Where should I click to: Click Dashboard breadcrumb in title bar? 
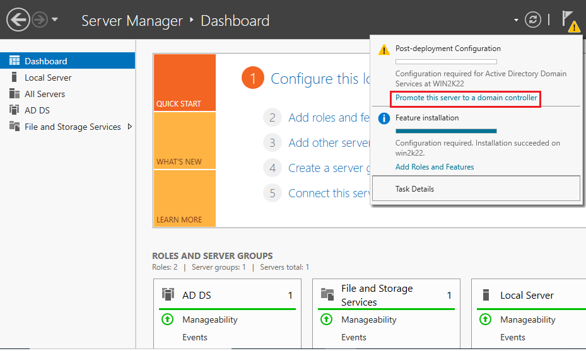[235, 21]
